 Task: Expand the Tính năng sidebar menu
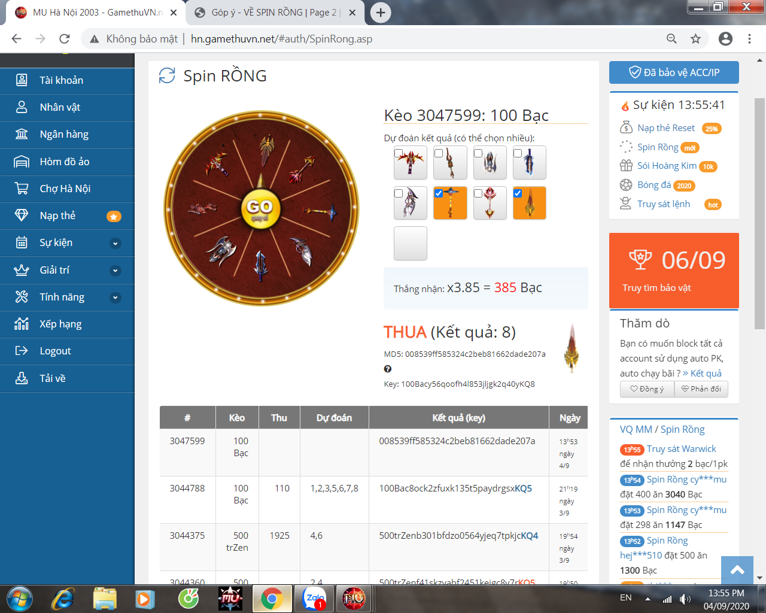pyautogui.click(x=115, y=298)
